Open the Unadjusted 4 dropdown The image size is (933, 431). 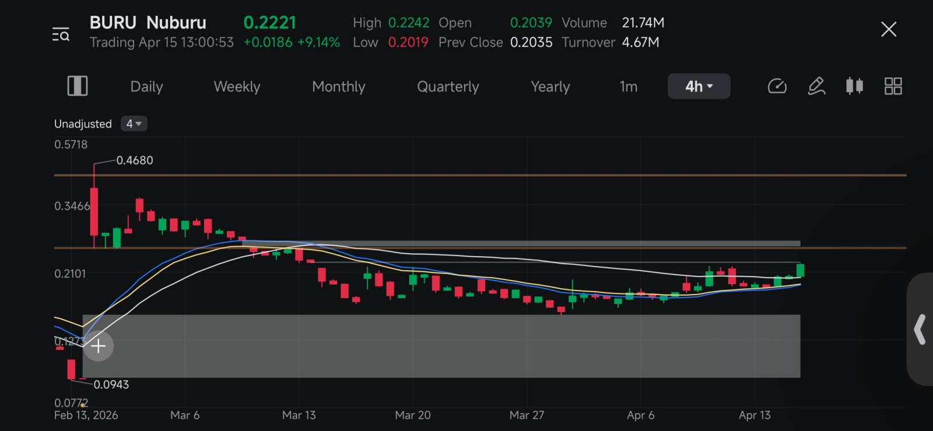(134, 124)
